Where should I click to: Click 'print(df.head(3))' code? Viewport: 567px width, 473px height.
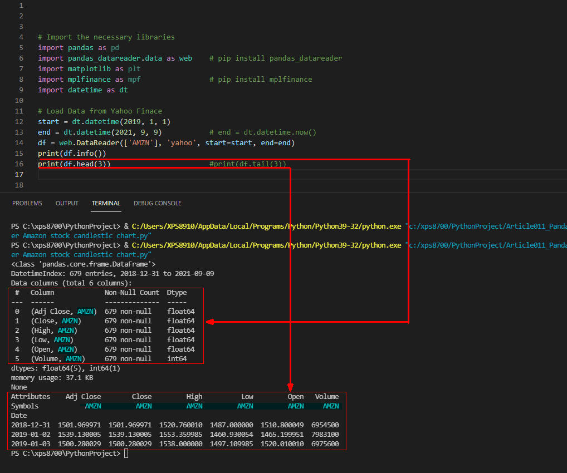pos(74,164)
